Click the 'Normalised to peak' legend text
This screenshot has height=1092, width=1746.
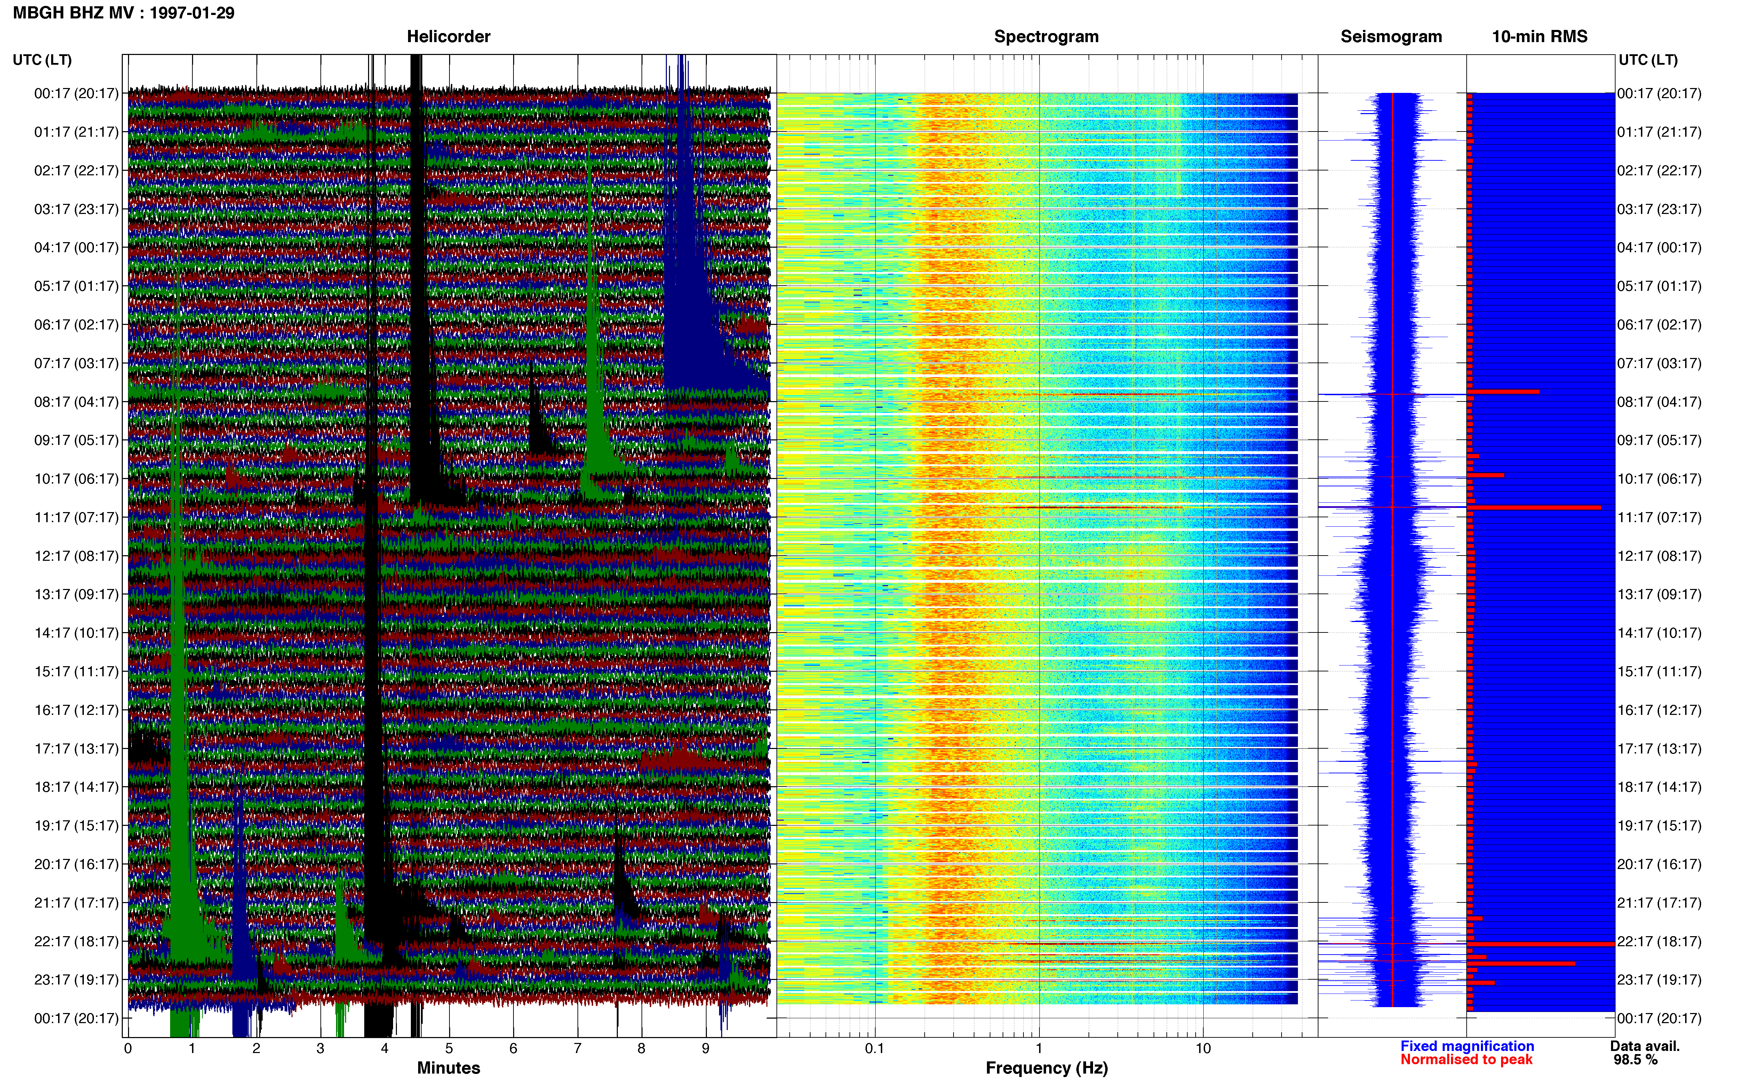pos(1467,1060)
